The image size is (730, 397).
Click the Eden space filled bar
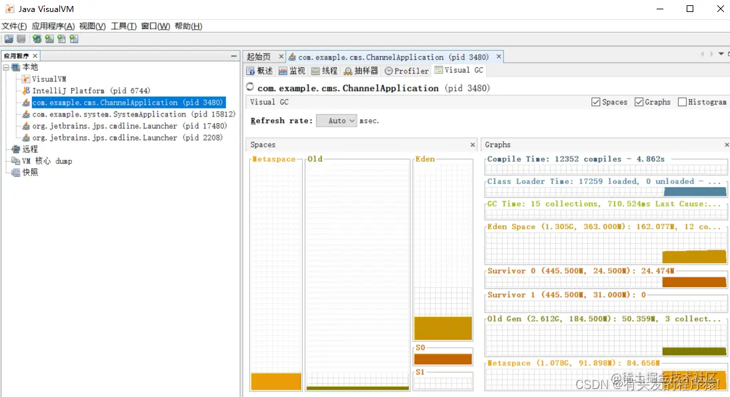443,328
